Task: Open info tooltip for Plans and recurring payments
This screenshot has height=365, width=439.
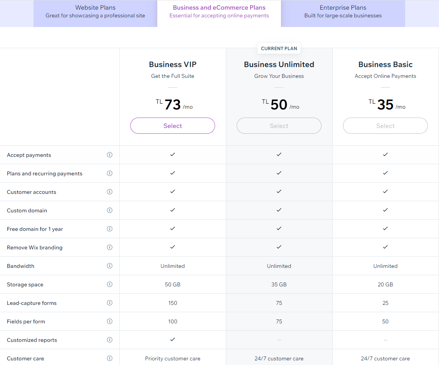Action: click(x=109, y=173)
